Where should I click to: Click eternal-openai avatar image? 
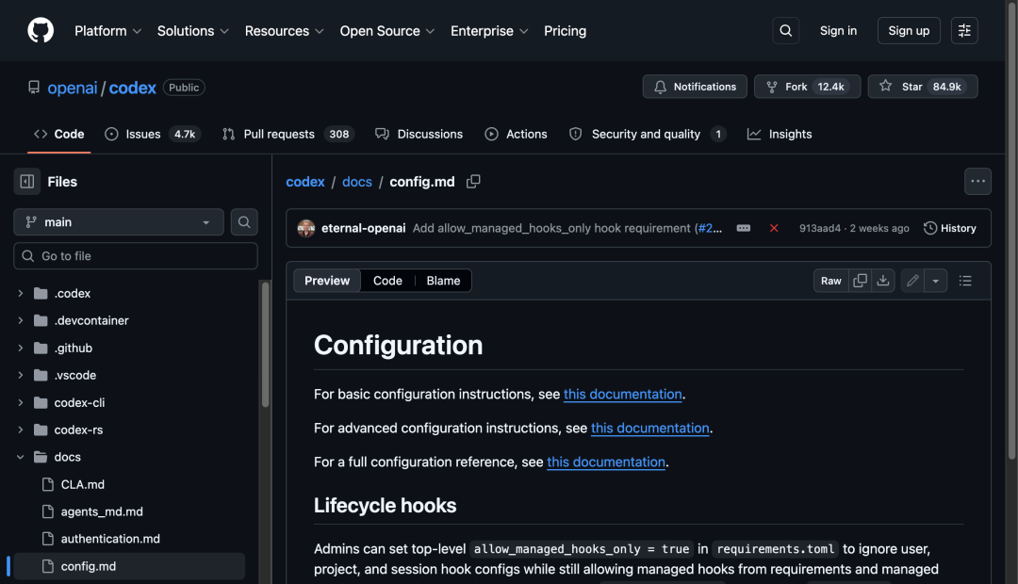tap(305, 228)
